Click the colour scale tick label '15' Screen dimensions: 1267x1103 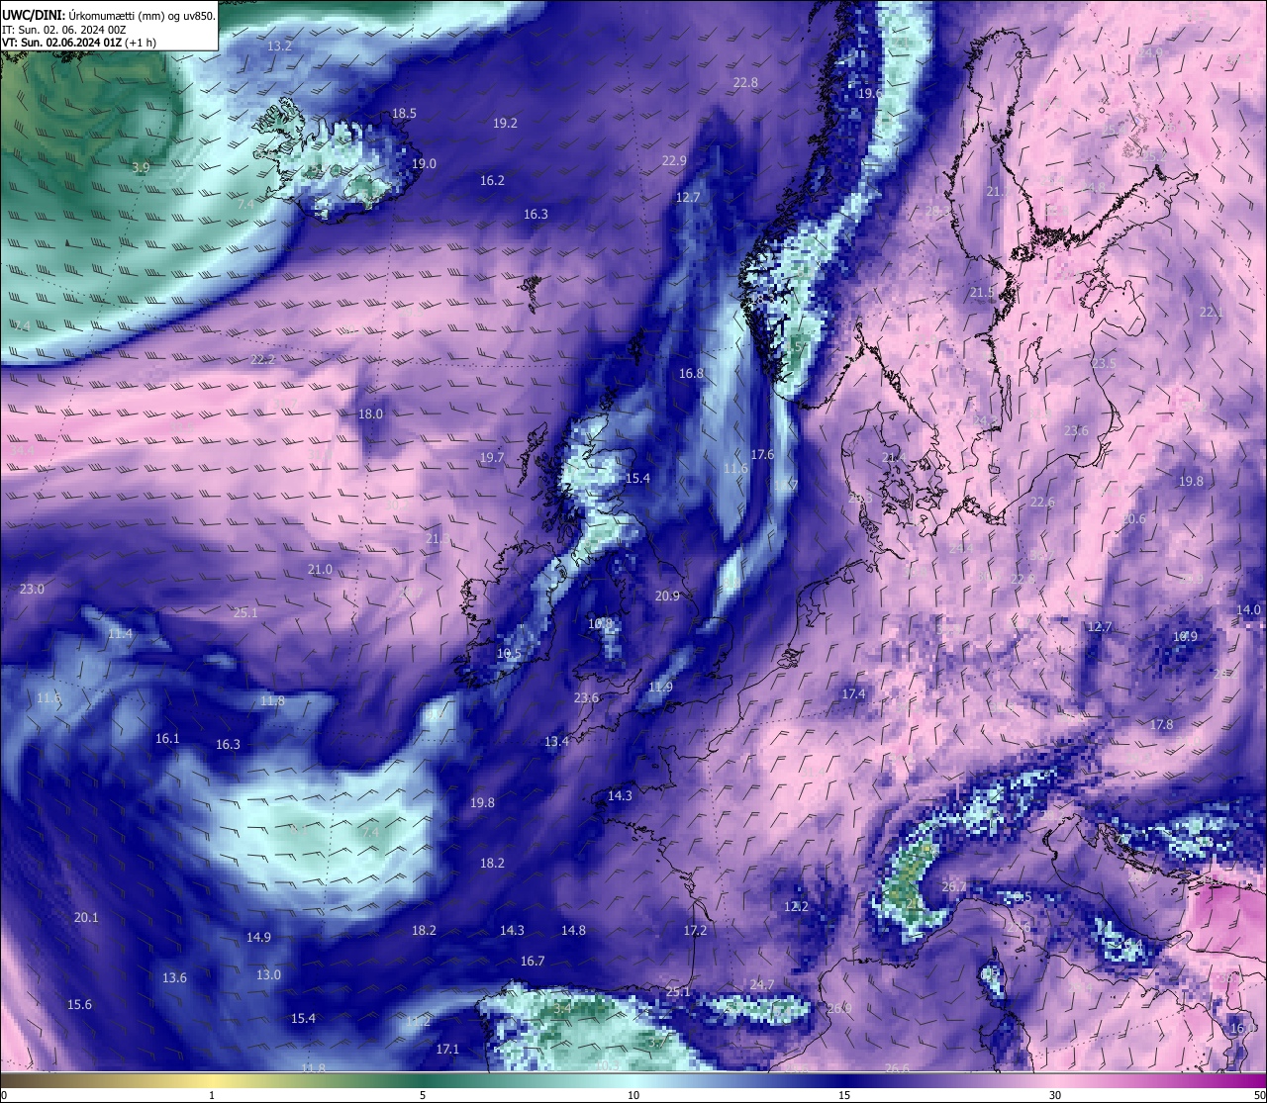coord(844,1095)
